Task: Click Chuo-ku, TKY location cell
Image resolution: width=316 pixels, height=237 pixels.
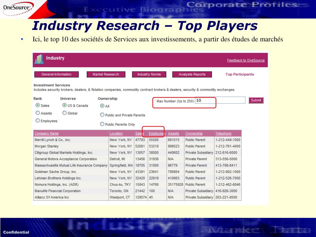Action: point(120,185)
